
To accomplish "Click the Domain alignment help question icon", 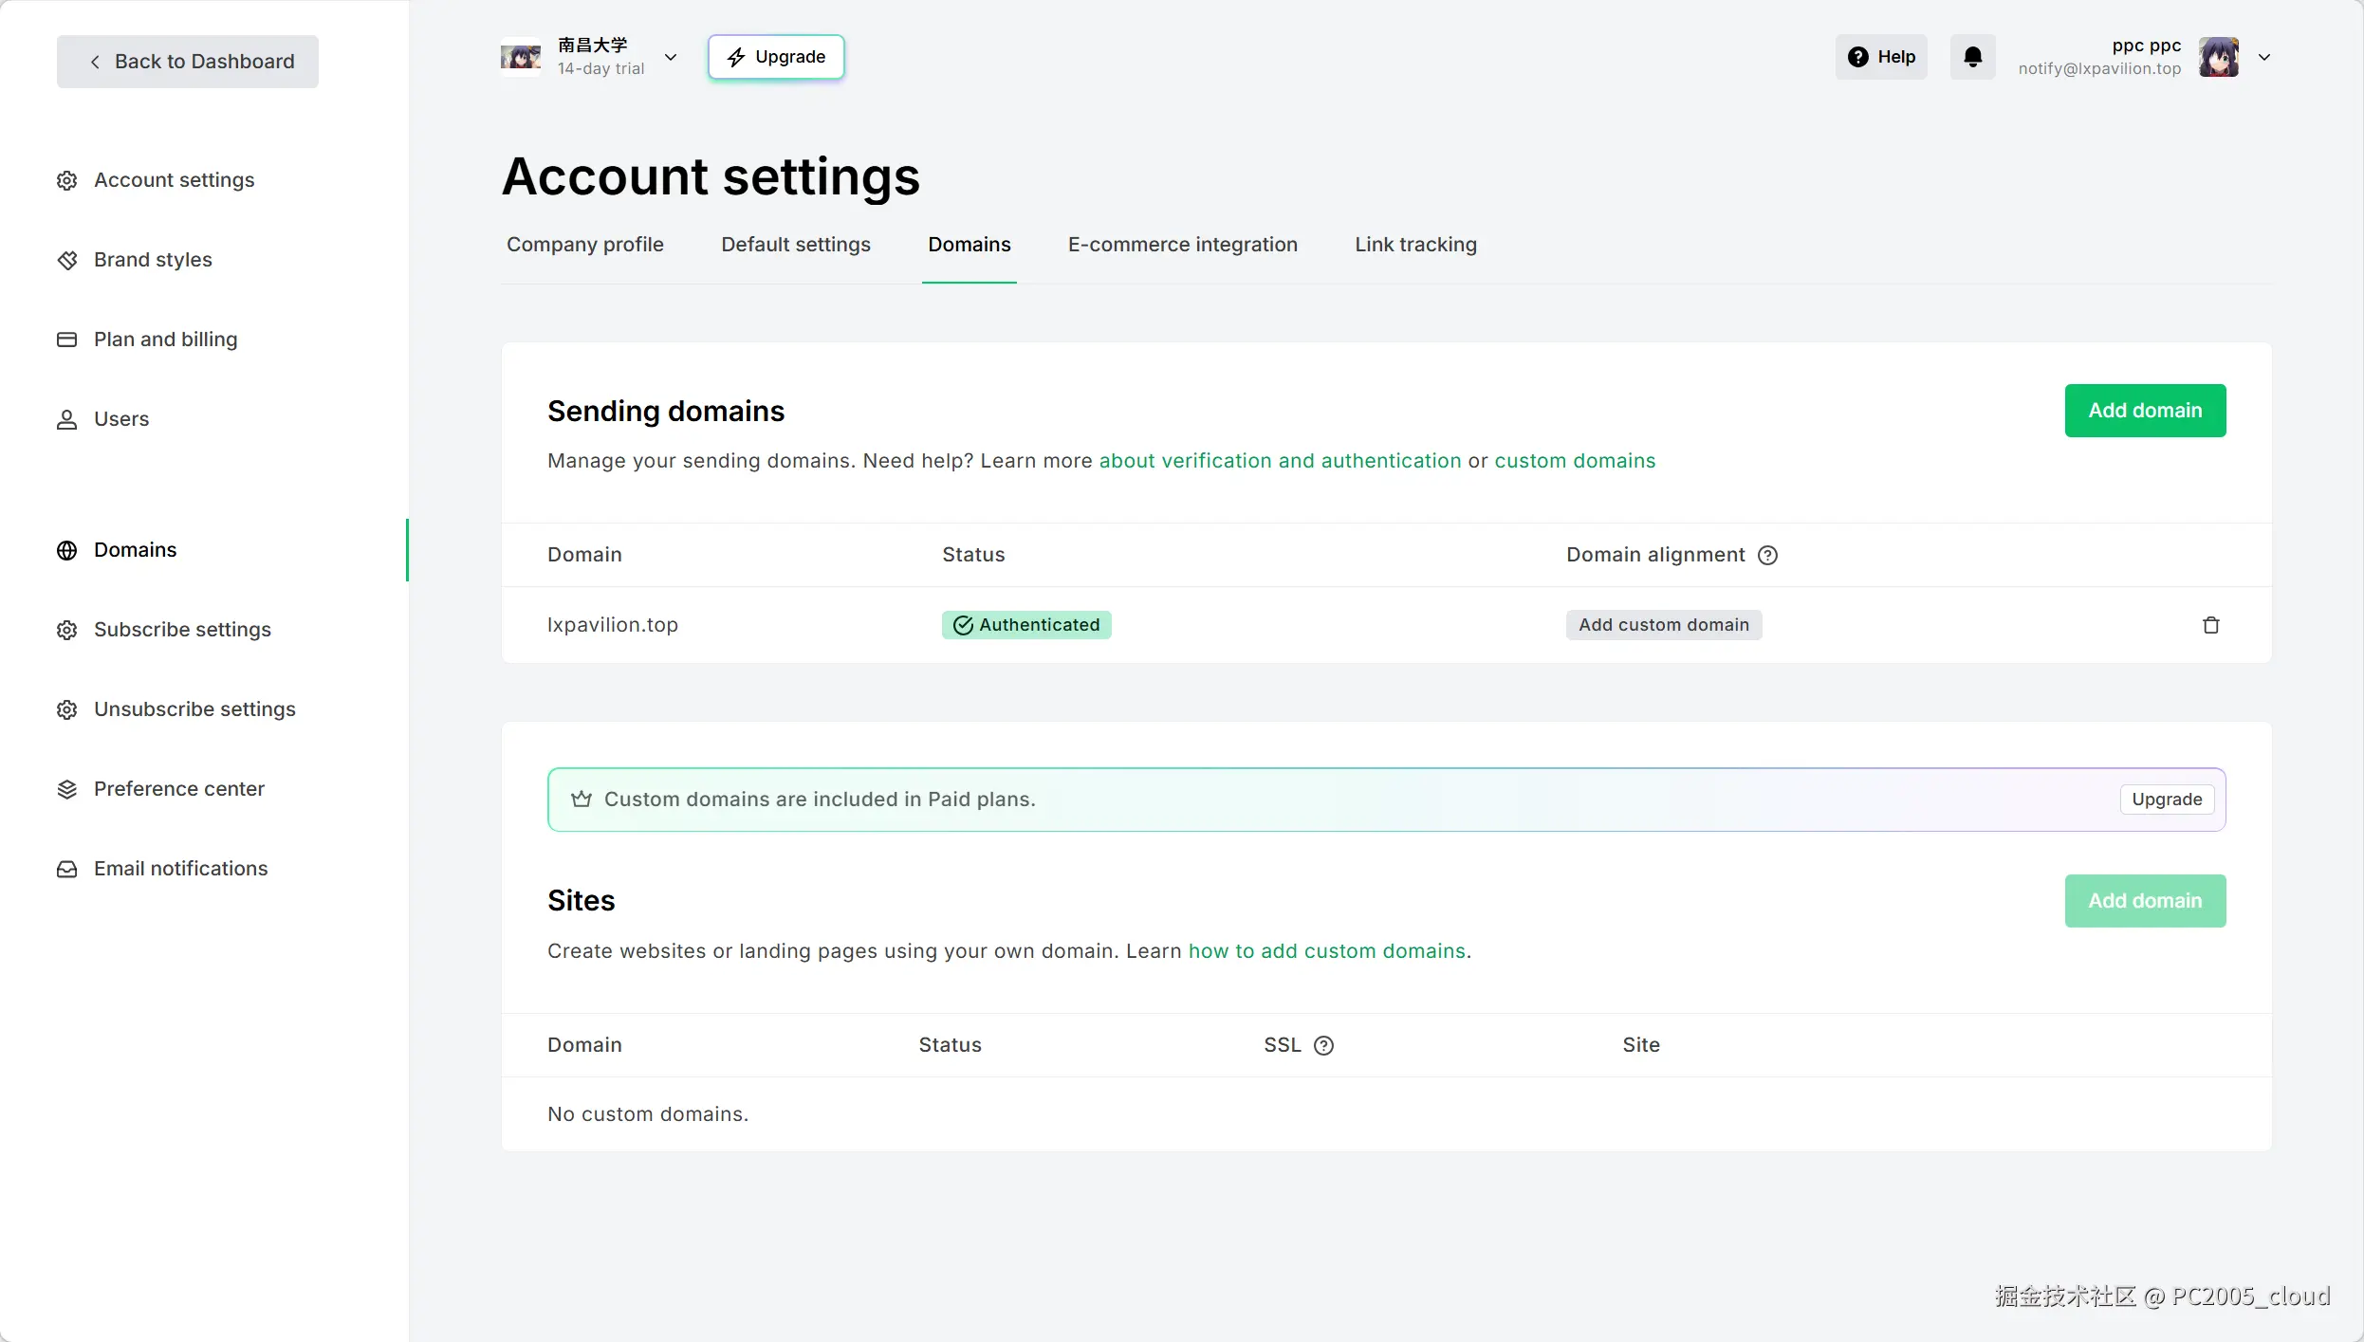I will click(1767, 555).
